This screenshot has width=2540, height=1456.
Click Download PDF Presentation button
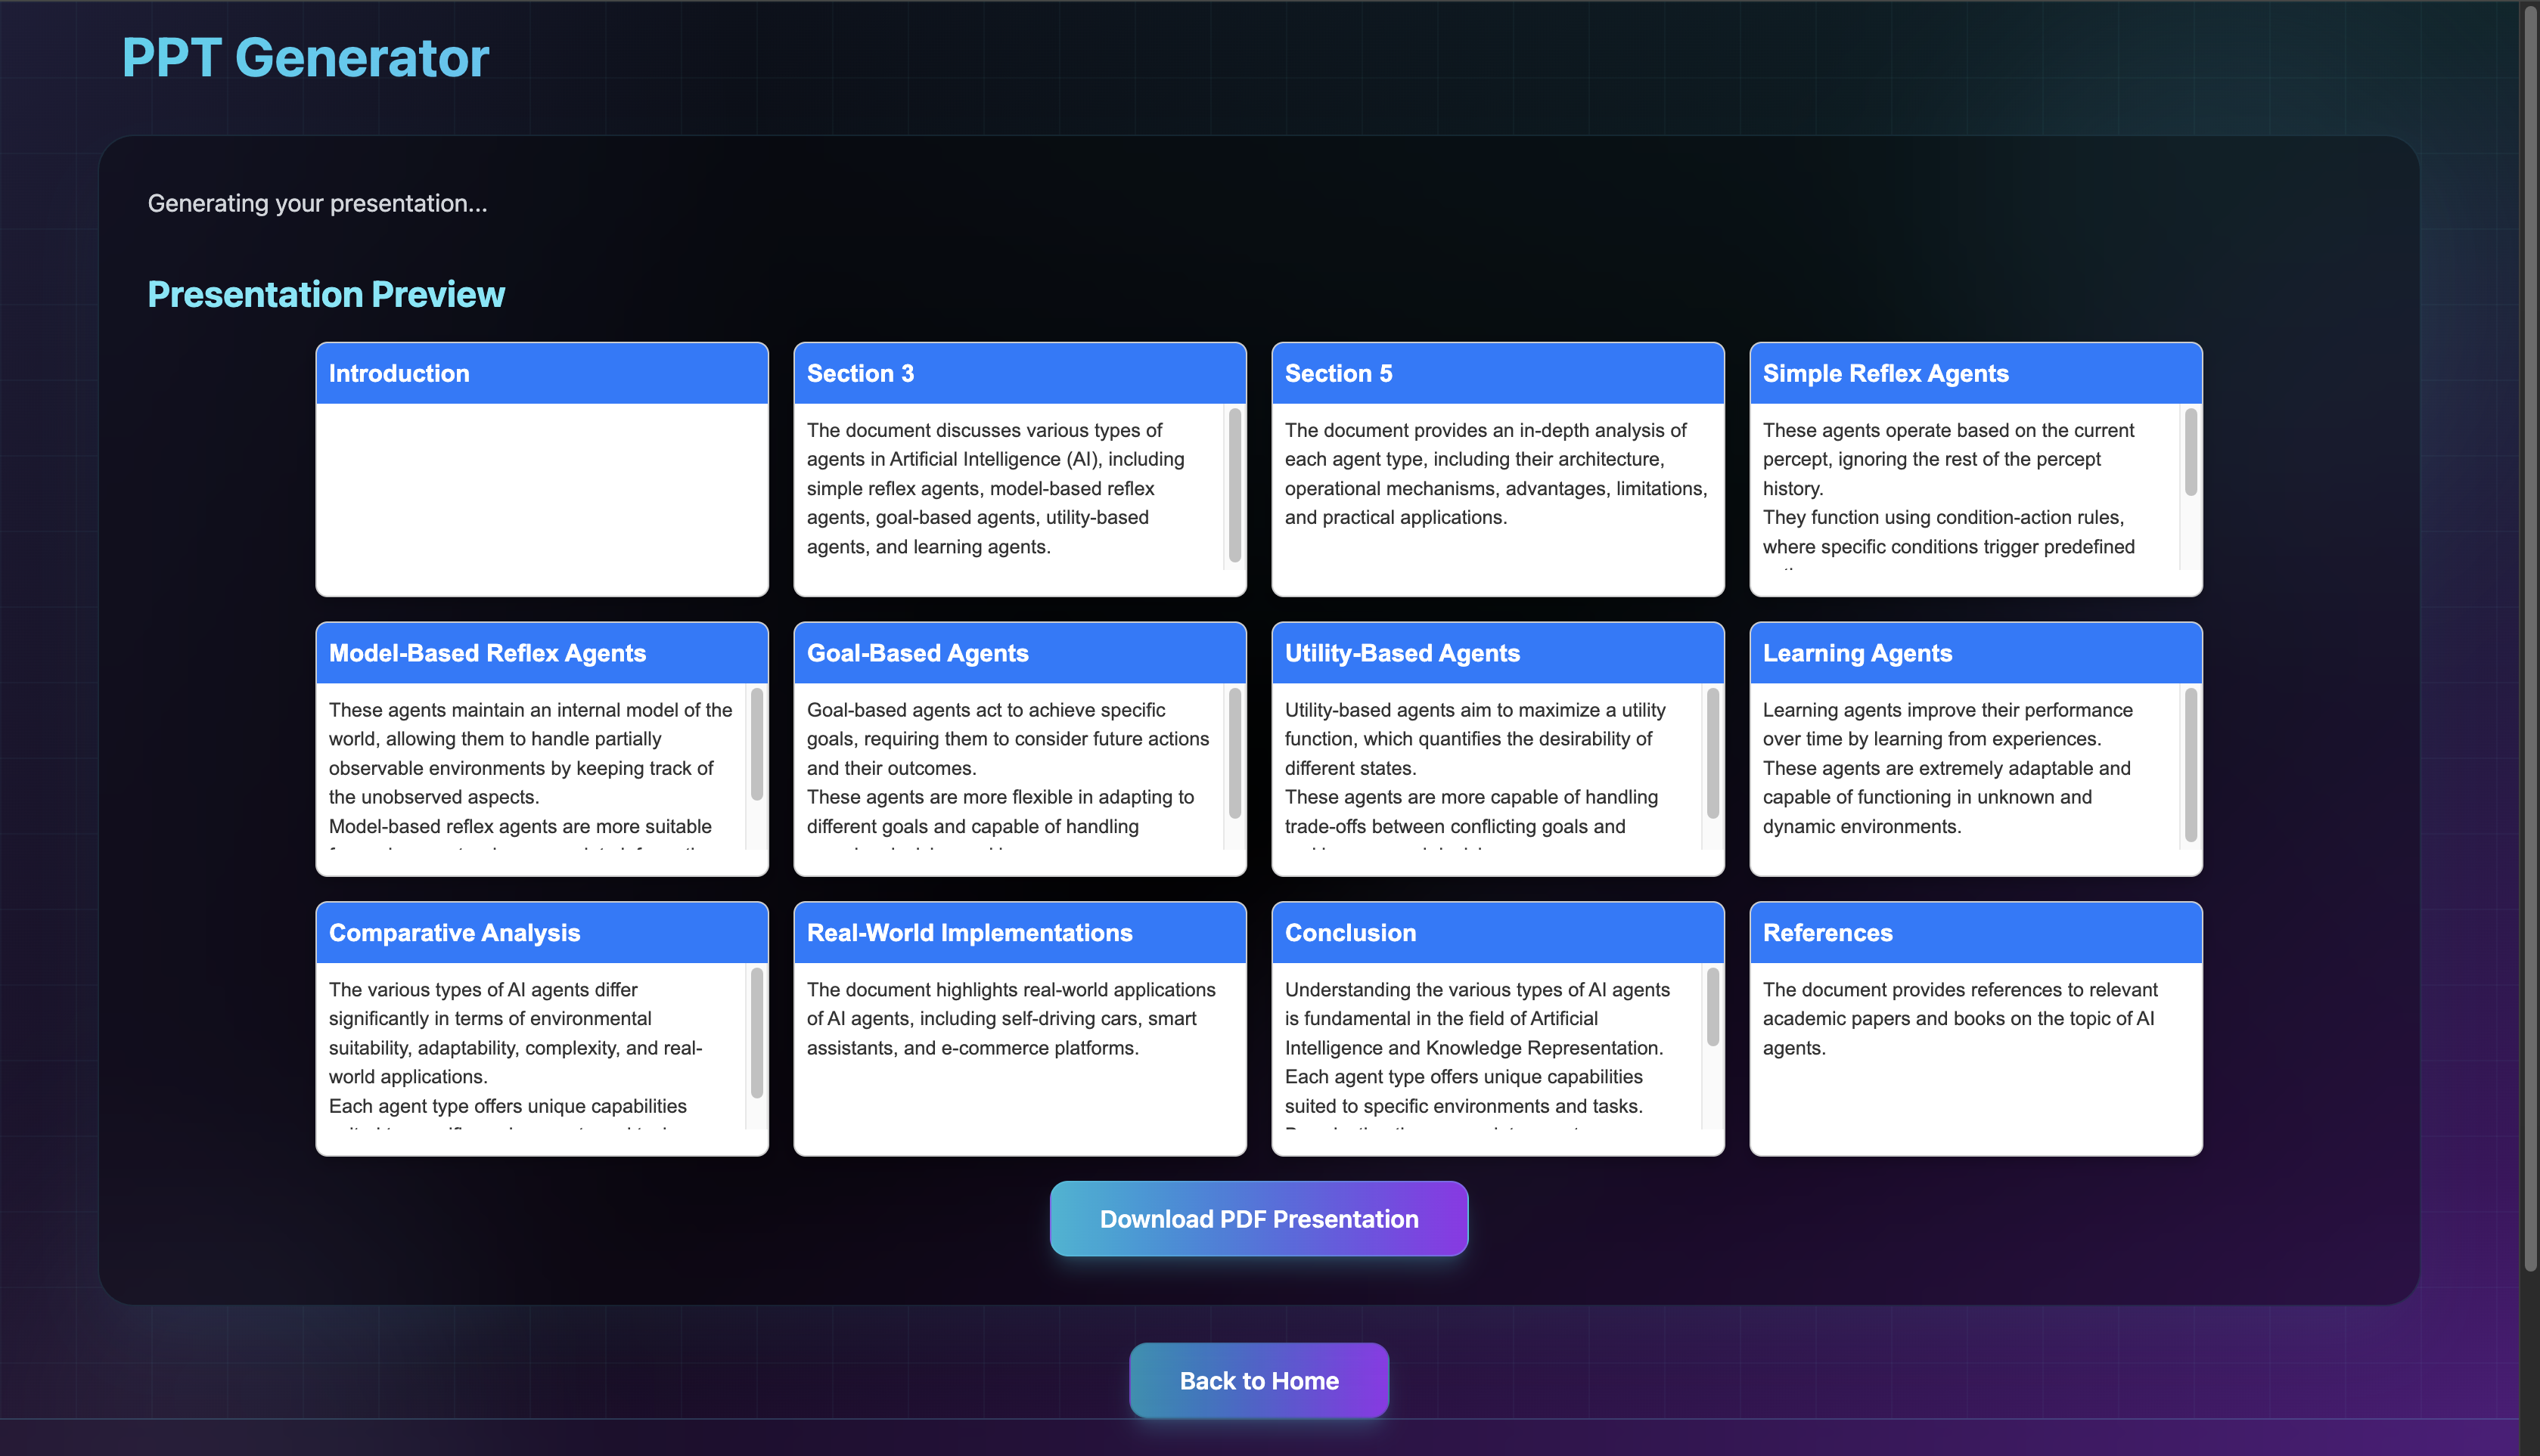[x=1259, y=1218]
